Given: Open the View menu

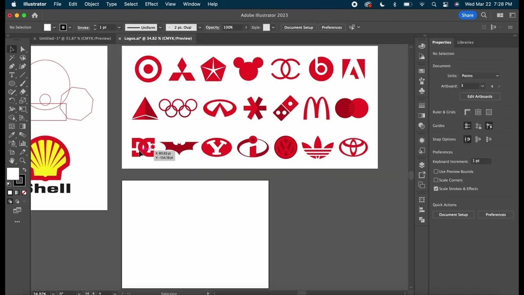Looking at the screenshot, I should click(x=170, y=4).
